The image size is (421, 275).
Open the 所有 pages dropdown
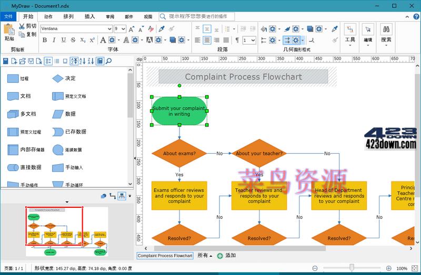(x=205, y=256)
